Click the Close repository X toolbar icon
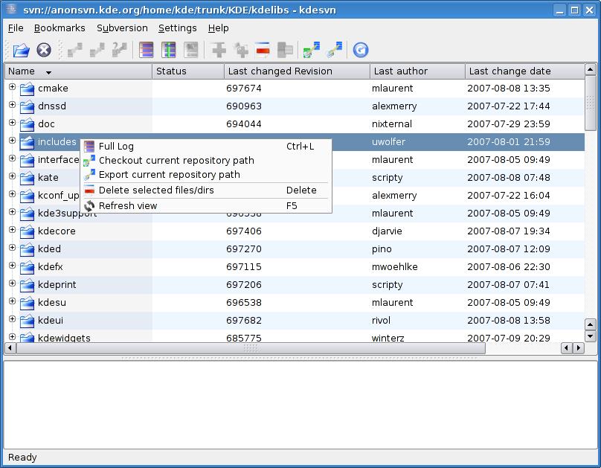Viewport: 601px width, 468px height. (x=44, y=50)
